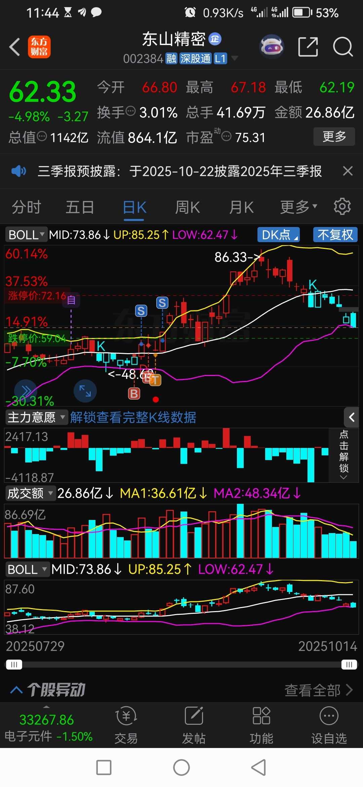Image resolution: width=363 pixels, height=787 pixels.
Task: Open the 更多 chart period dropdown
Action: point(299,207)
